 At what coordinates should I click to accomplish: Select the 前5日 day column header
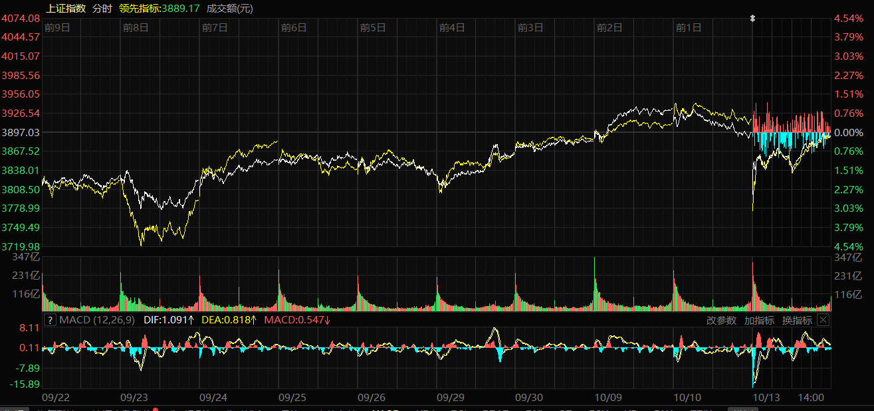[373, 27]
